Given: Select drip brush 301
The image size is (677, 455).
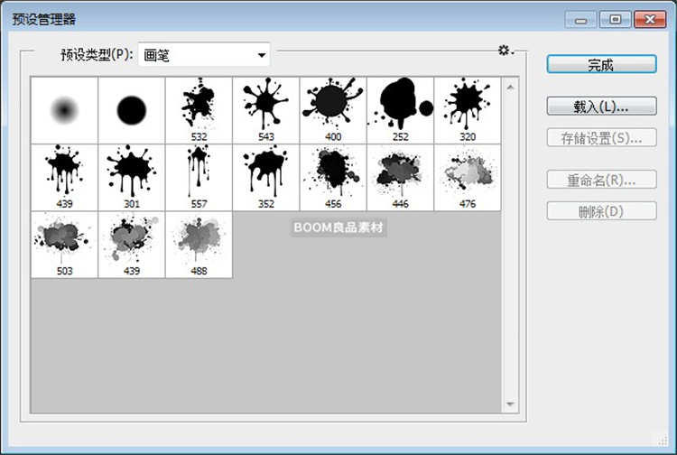Looking at the screenshot, I should point(132,178).
